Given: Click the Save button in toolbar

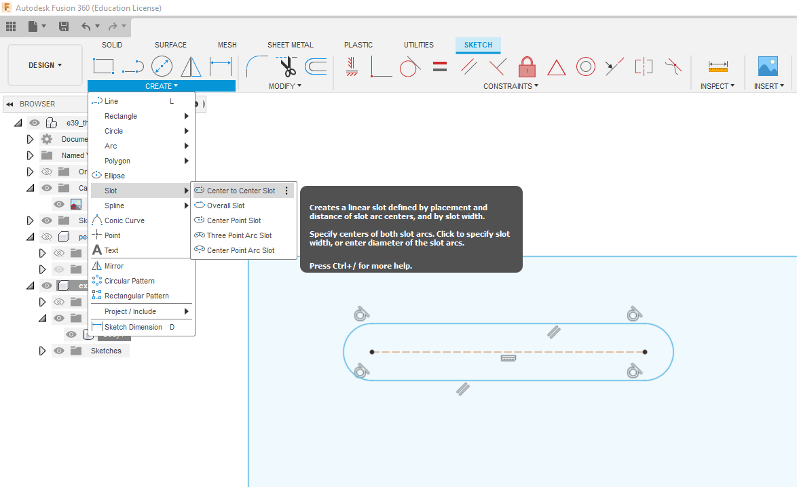Looking at the screenshot, I should coord(64,26).
